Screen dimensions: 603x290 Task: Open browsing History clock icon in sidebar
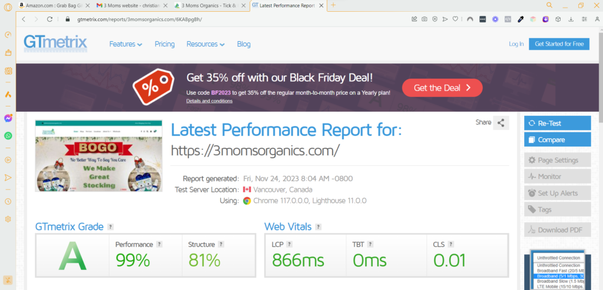tap(8, 201)
